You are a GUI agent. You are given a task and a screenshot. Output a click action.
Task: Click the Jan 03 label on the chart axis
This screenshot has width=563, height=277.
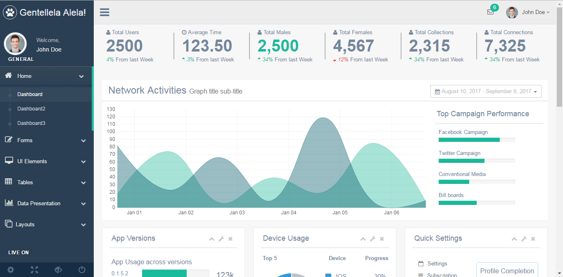pos(237,213)
